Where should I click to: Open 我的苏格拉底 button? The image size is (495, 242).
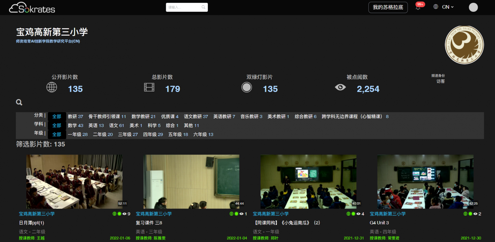[x=388, y=7]
